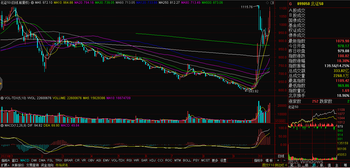Switch indicator to BOLL

187,160
